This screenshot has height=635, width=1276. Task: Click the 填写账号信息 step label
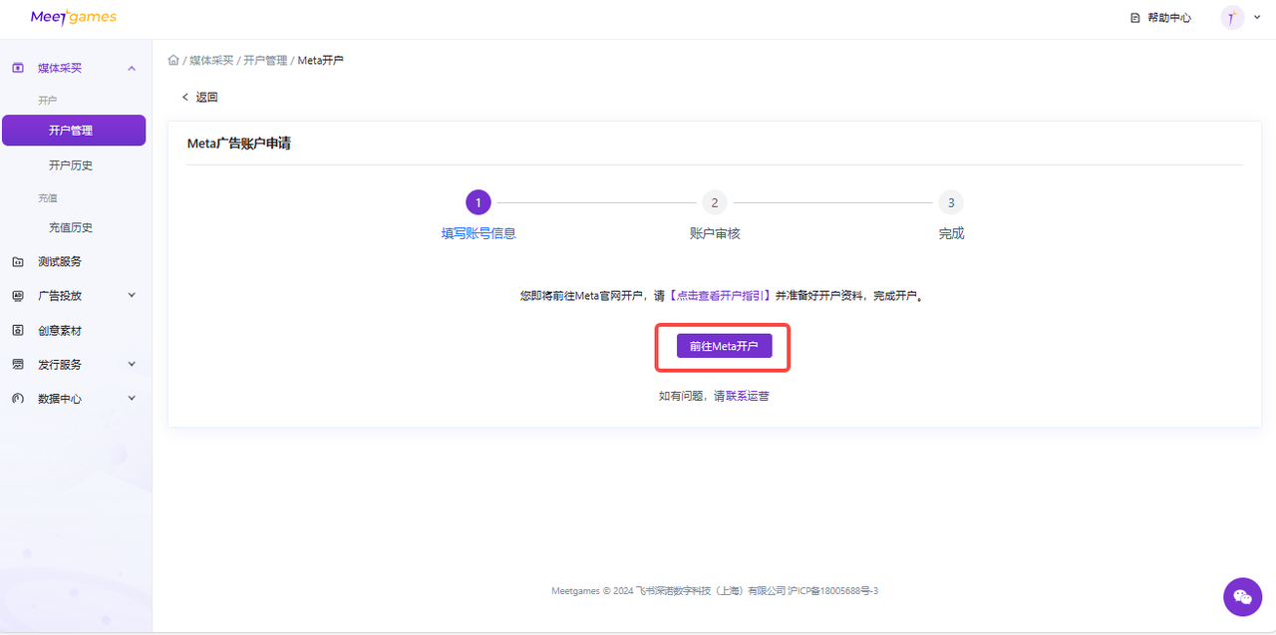pos(478,233)
